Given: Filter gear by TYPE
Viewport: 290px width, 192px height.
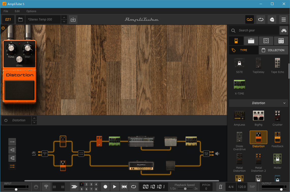Looking at the screenshot, I should click(x=244, y=50).
